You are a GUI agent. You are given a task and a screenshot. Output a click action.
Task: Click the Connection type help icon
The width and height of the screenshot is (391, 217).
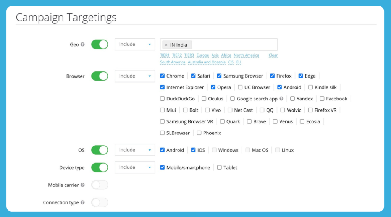click(82, 203)
